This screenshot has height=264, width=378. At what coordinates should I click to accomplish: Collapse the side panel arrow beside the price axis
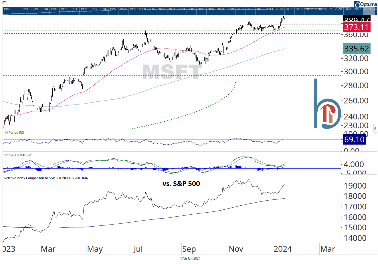point(375,128)
